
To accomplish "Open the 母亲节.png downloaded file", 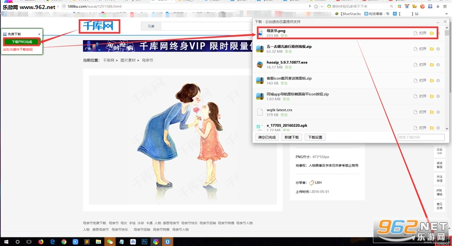I will tap(420, 33).
